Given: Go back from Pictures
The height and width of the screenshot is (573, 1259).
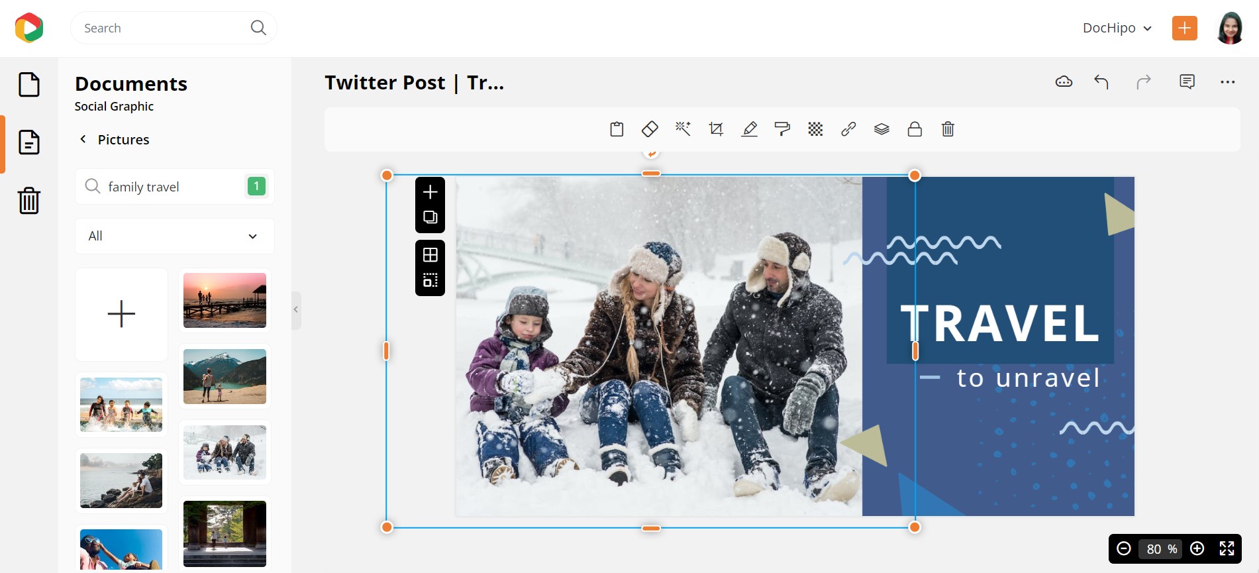Looking at the screenshot, I should coord(83,139).
